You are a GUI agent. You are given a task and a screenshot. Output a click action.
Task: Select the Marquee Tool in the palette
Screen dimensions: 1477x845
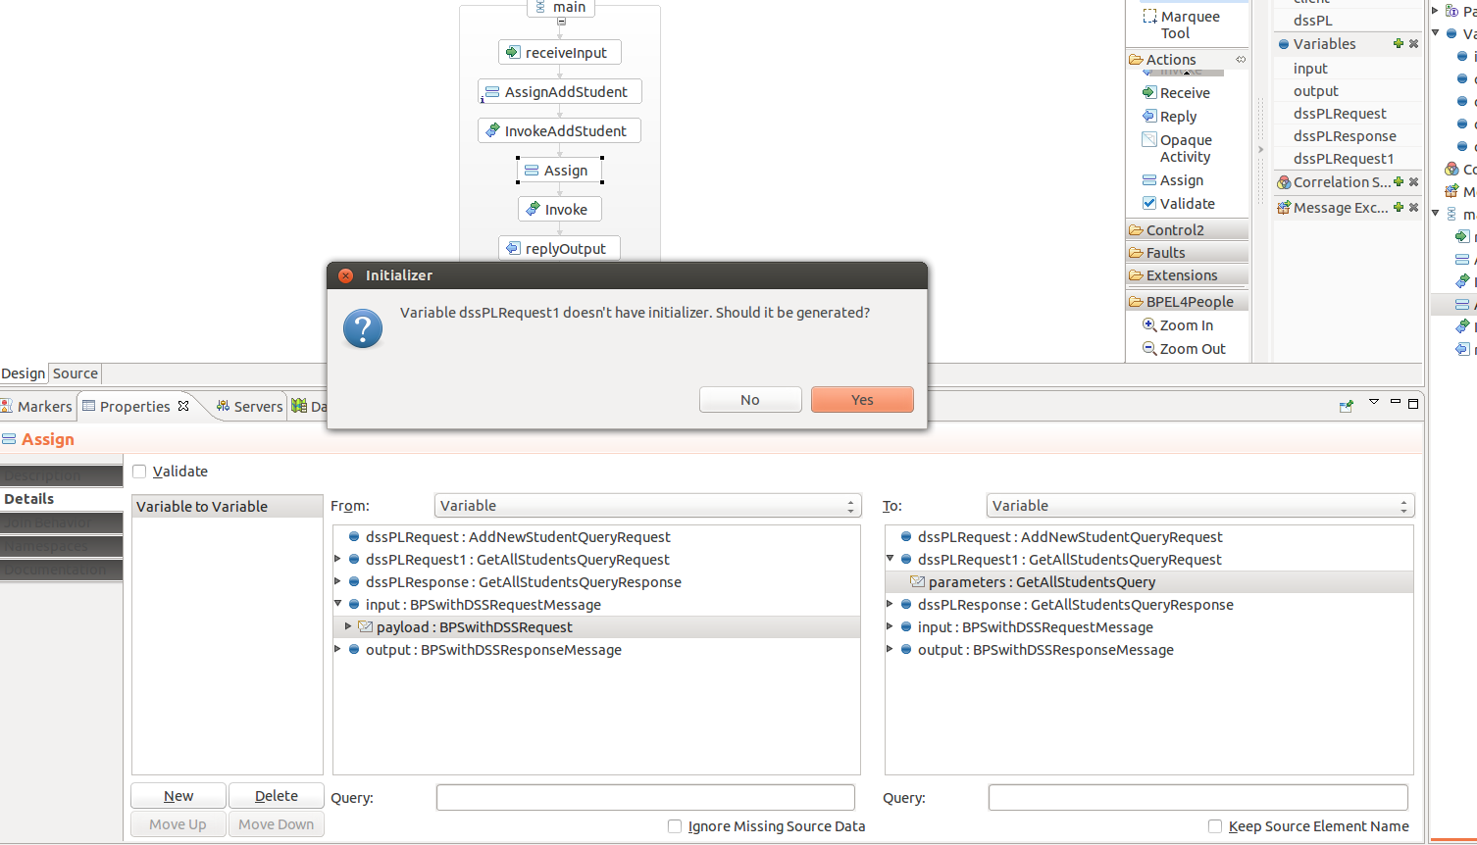pos(1183,25)
